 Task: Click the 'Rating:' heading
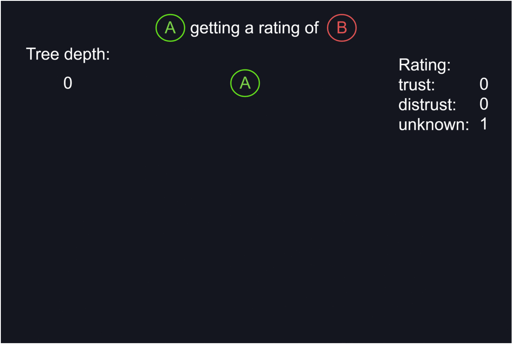pyautogui.click(x=425, y=65)
